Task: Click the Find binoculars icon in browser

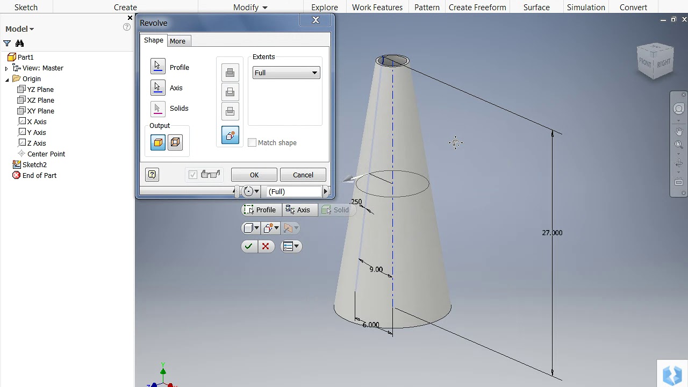Action: tap(20, 43)
